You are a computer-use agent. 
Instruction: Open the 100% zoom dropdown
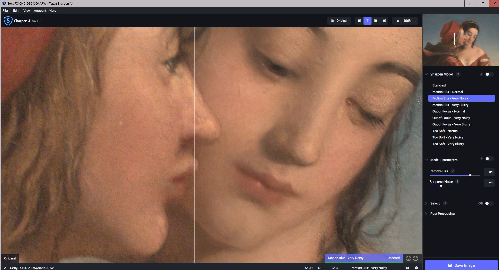407,21
